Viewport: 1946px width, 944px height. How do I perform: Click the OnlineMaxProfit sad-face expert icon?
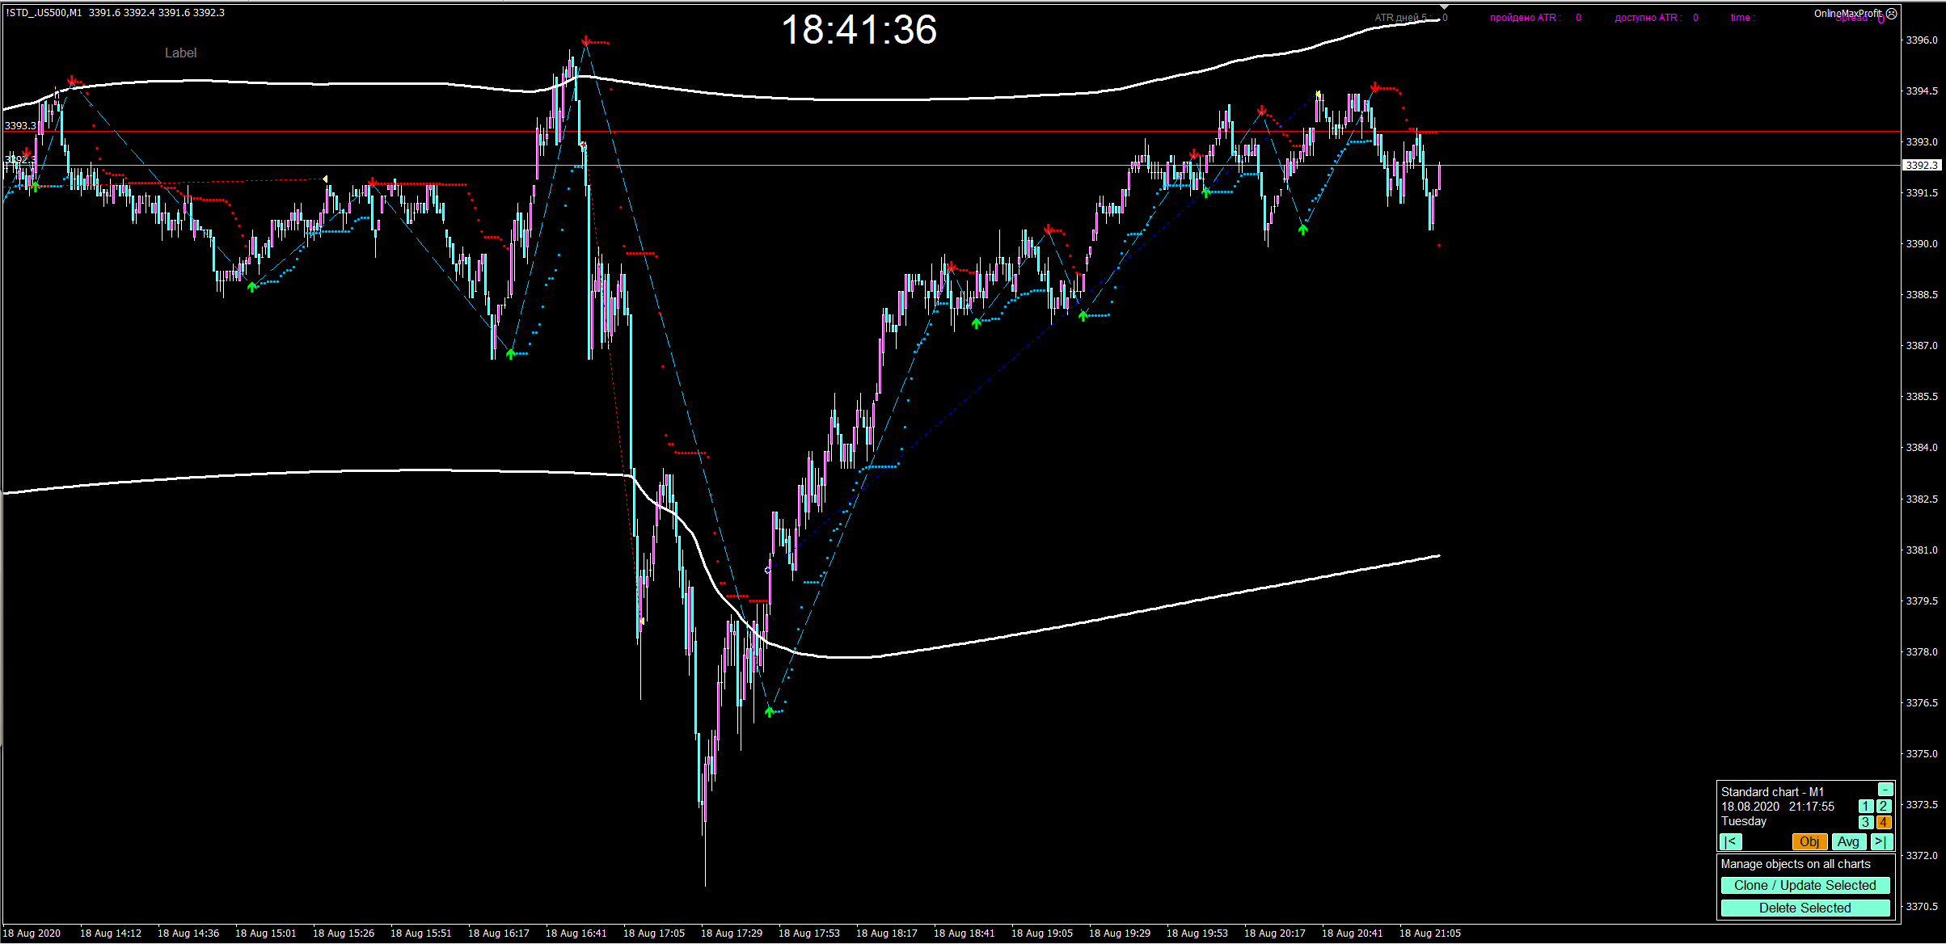1891,13
